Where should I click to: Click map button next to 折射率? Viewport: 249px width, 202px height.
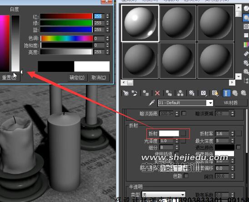[x=239, y=133]
